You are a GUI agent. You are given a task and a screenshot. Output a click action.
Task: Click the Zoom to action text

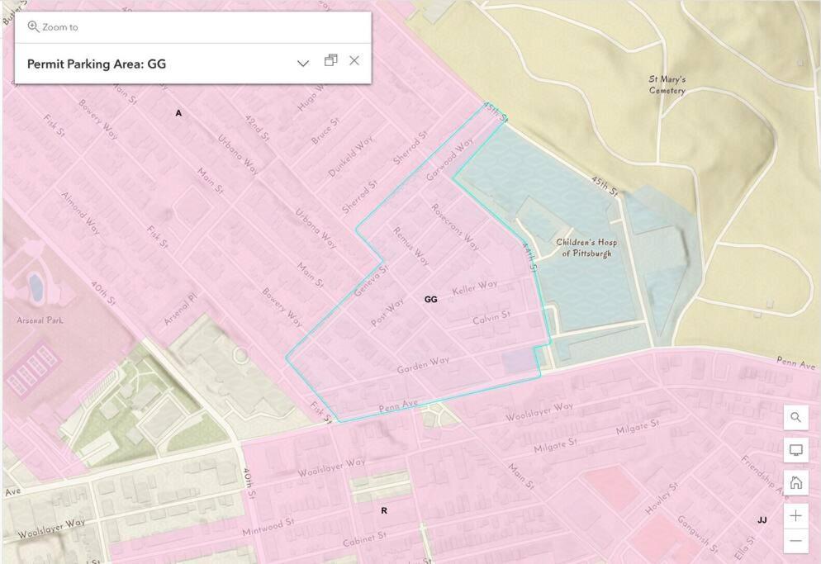point(59,27)
